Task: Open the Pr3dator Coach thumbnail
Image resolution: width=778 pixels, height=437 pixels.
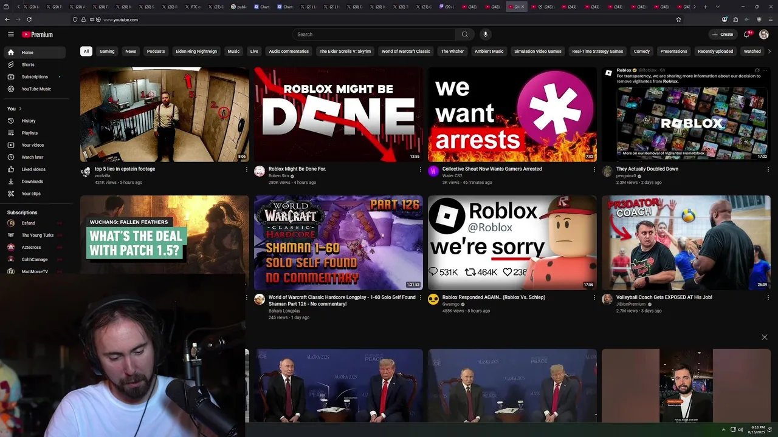Action: [x=686, y=243]
